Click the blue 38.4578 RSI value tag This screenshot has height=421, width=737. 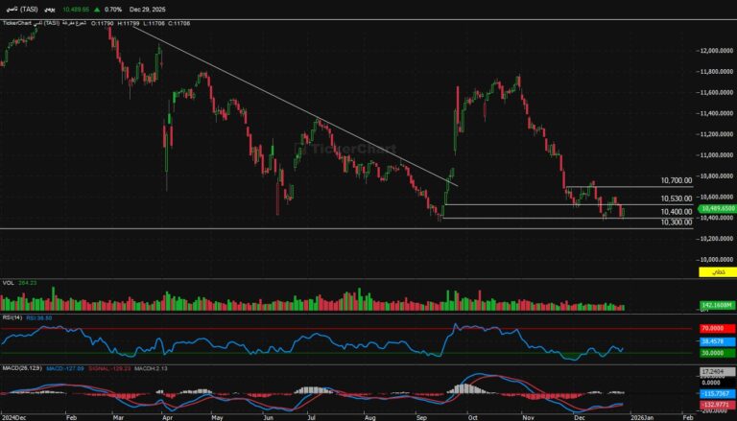click(716, 341)
